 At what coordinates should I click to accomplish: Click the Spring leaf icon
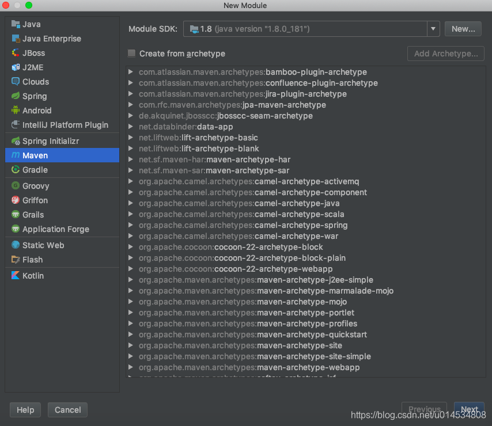(16, 96)
